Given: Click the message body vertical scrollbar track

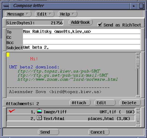Looking at the screenshot, I should coord(138,82).
